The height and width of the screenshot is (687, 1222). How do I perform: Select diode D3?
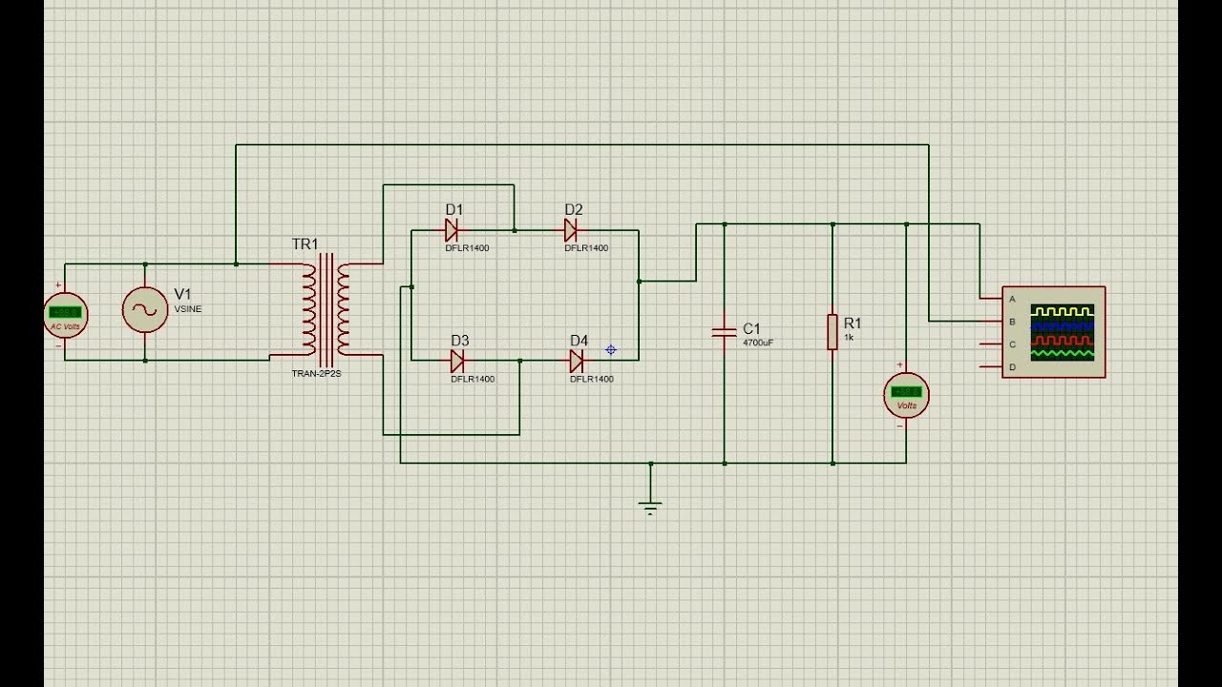(x=457, y=361)
